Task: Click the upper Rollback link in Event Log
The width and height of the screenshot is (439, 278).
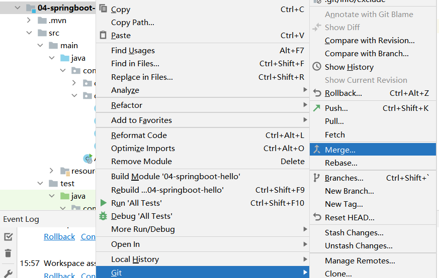Action: point(59,237)
